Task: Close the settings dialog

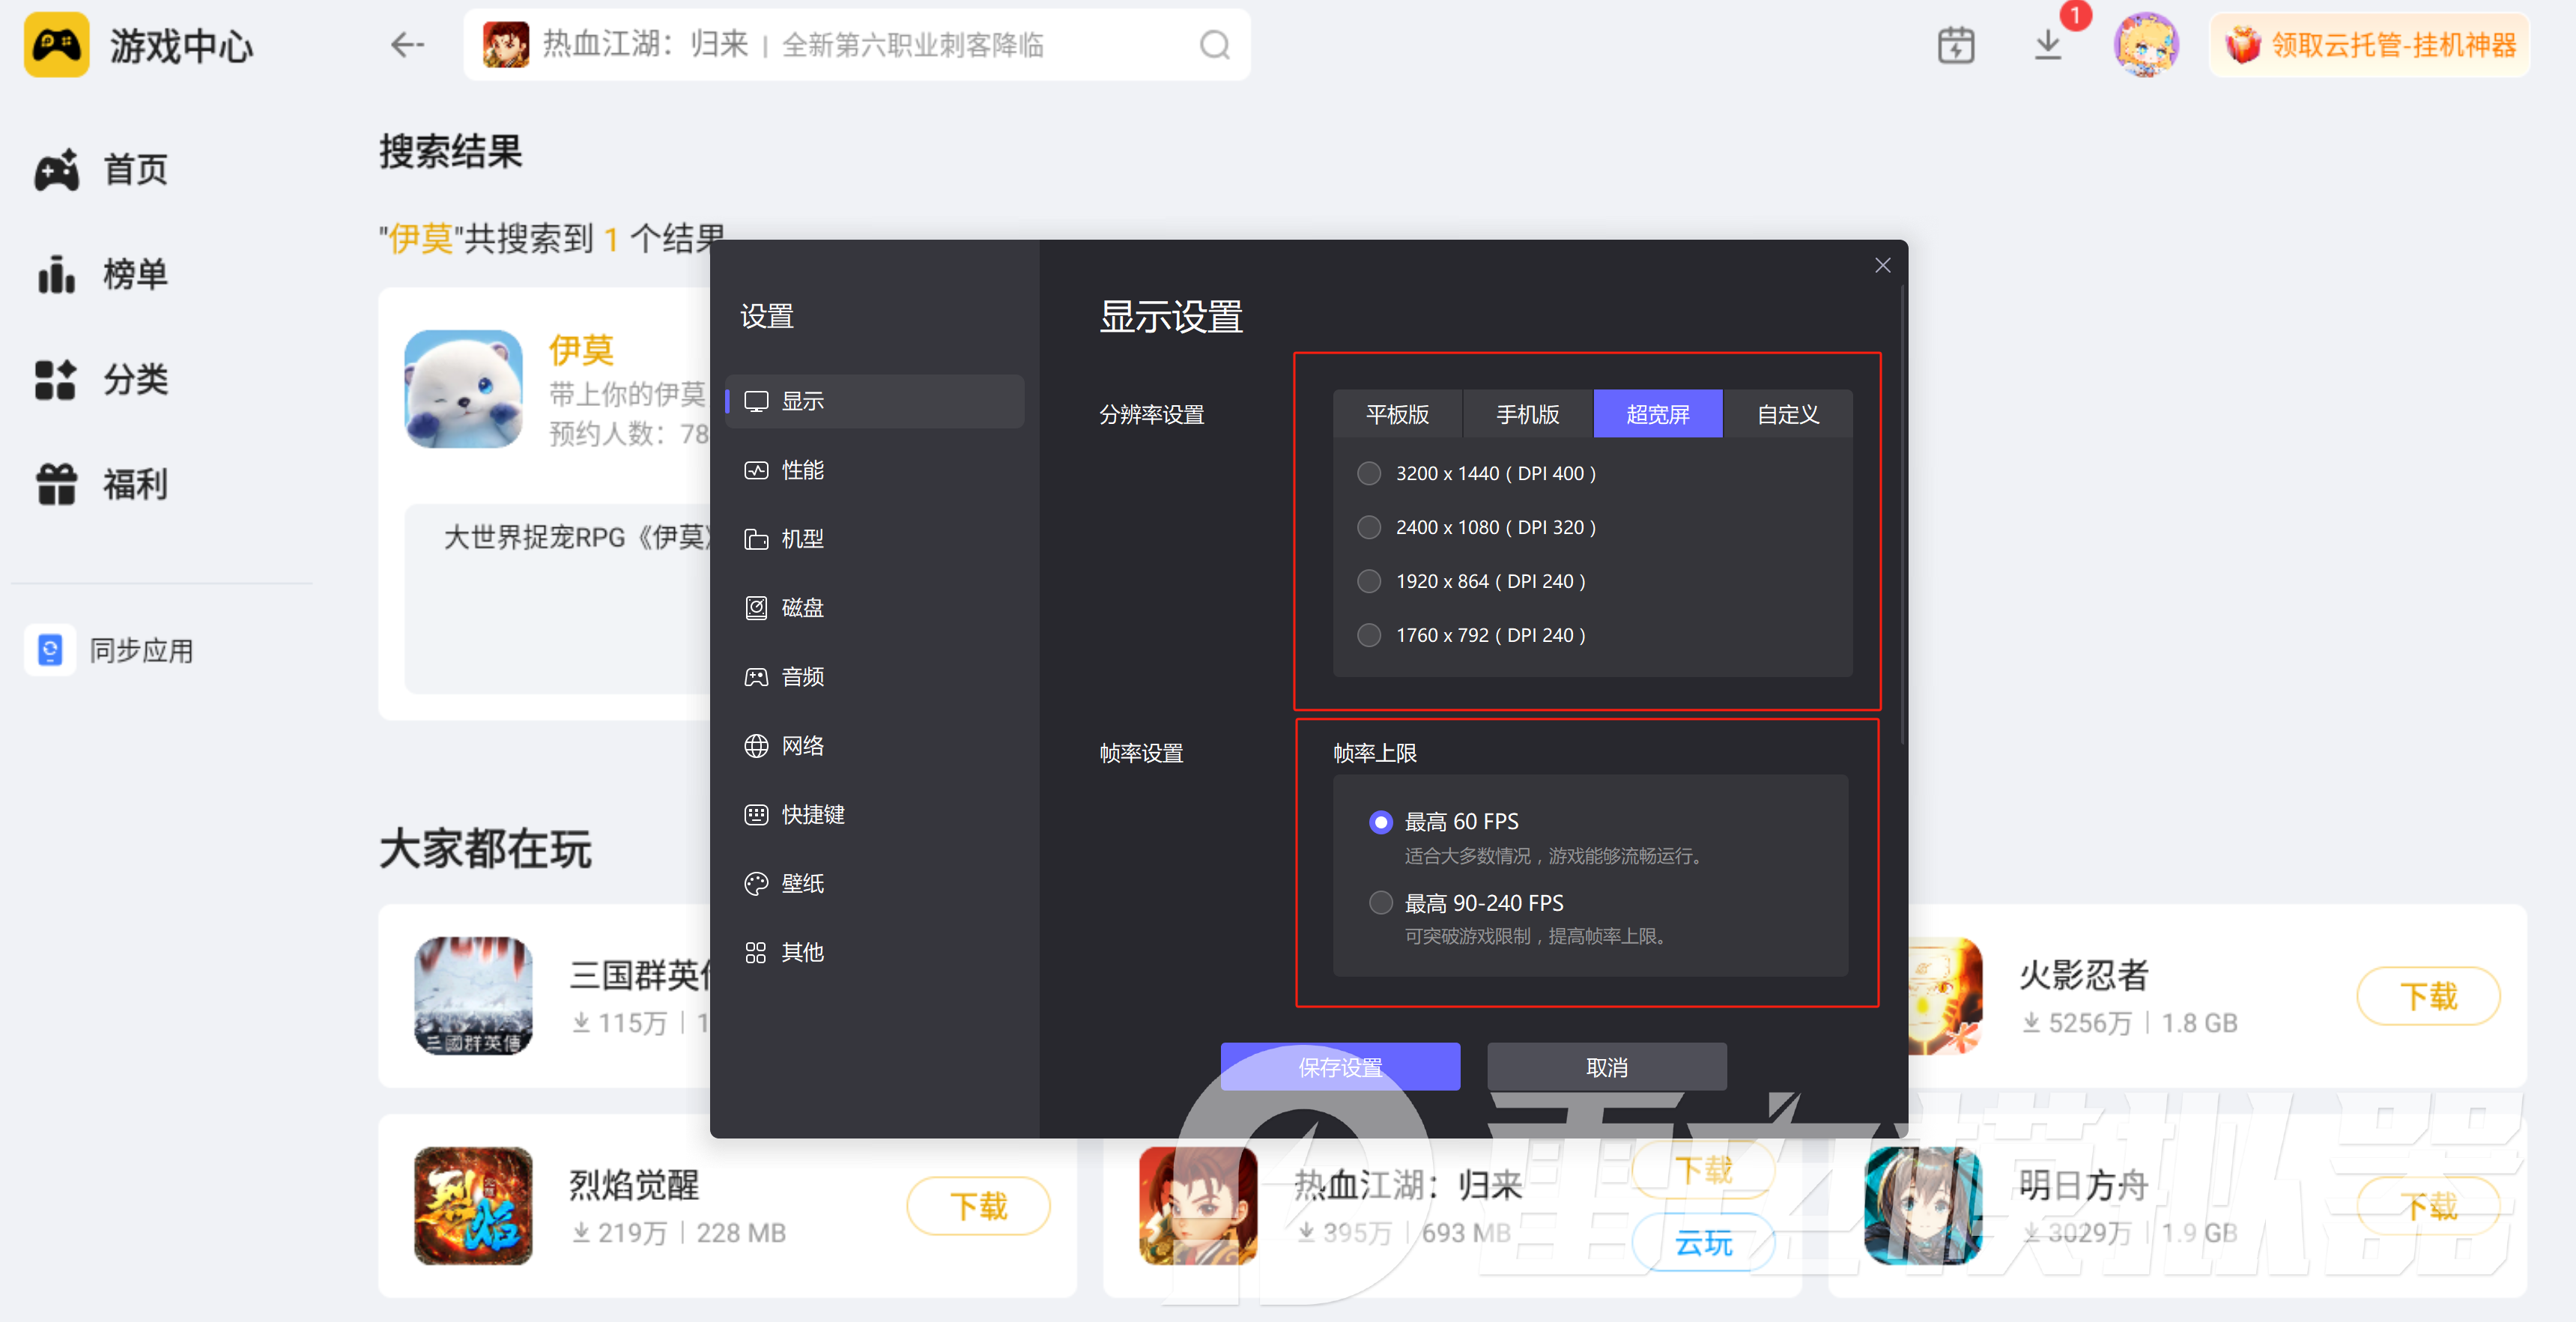Action: click(1882, 265)
